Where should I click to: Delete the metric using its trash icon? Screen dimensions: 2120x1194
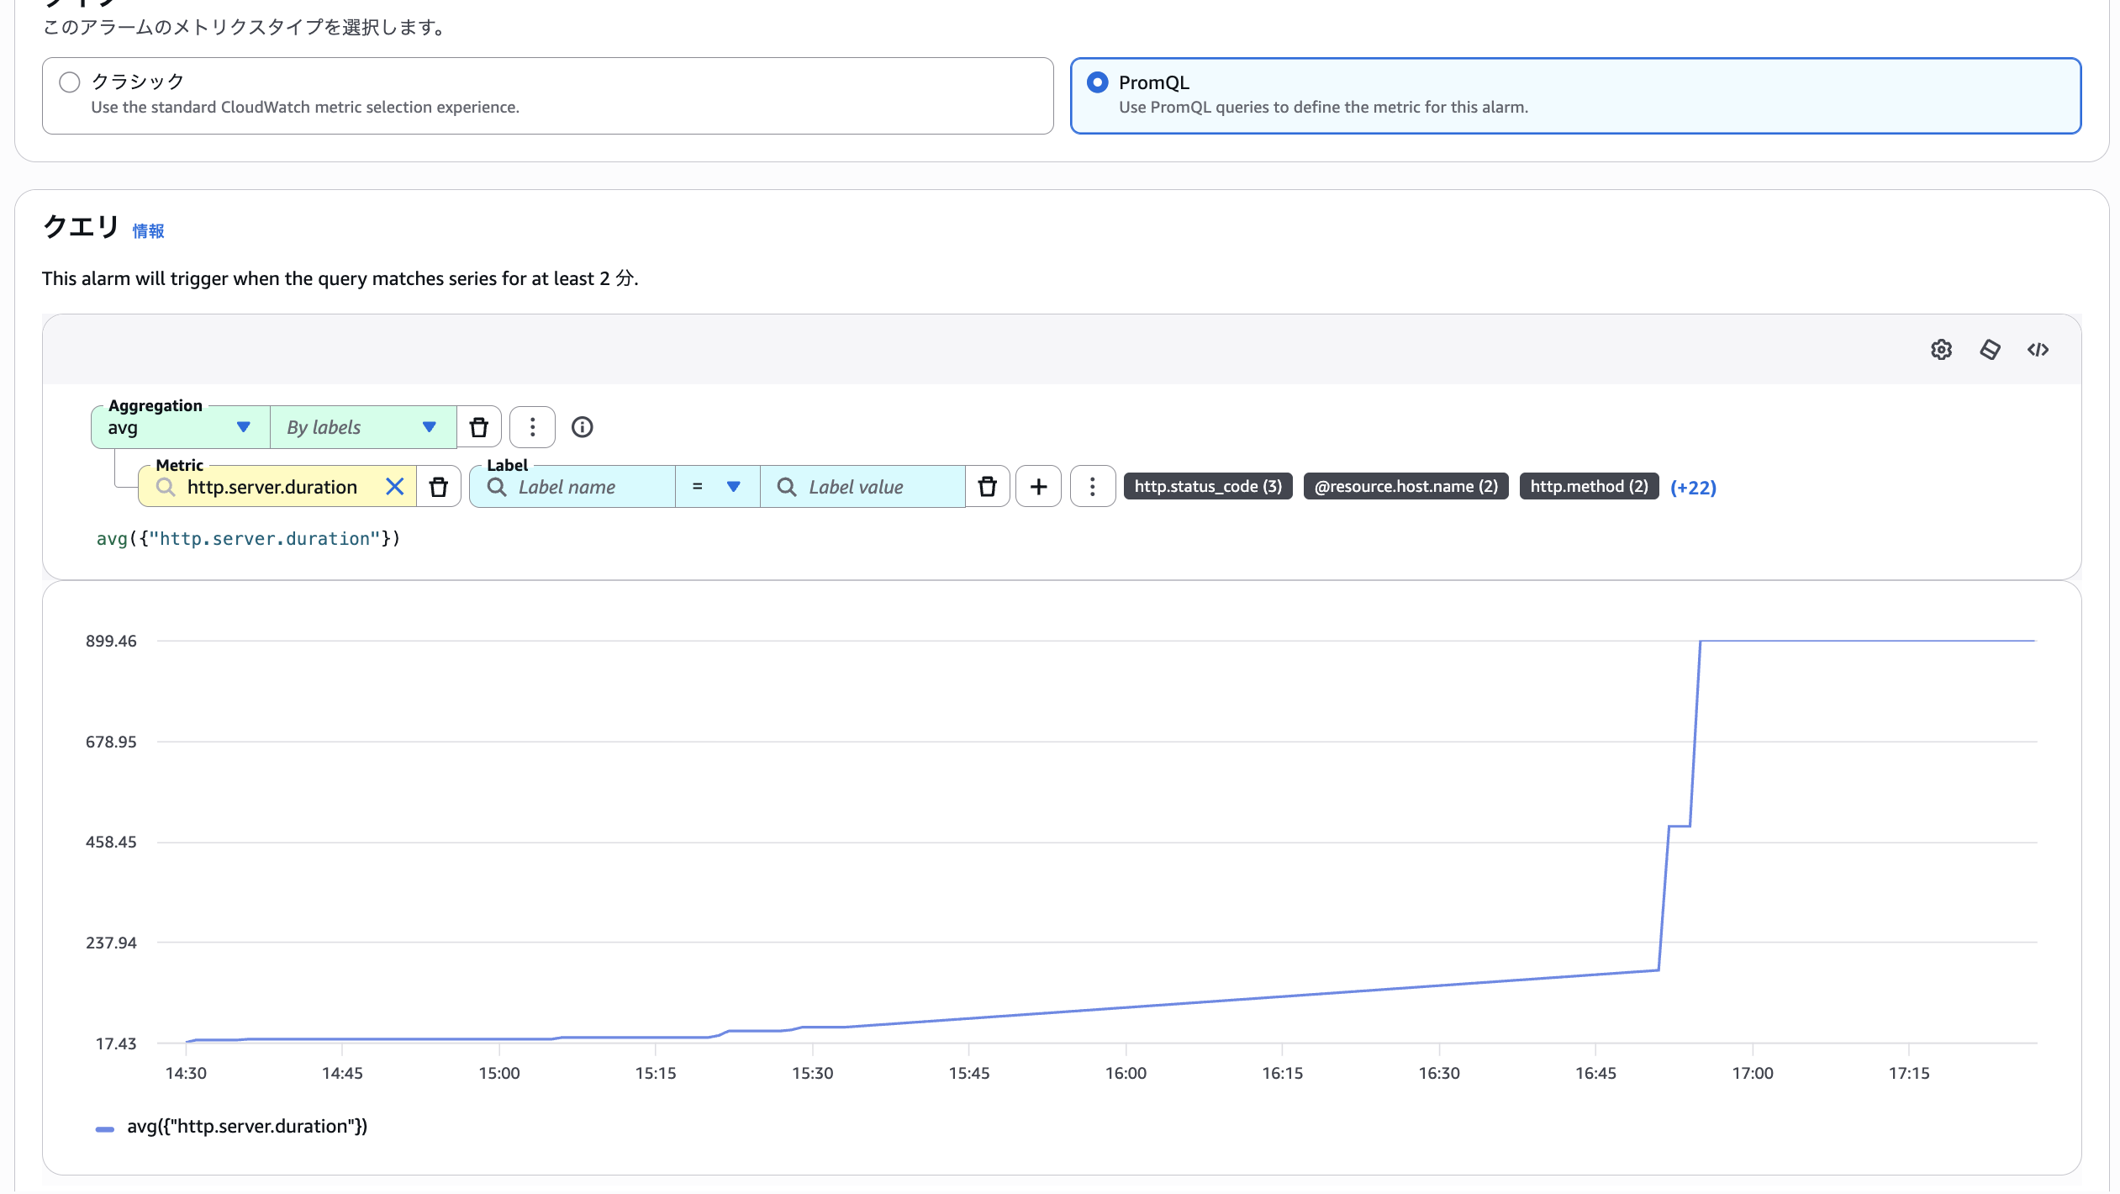coord(439,487)
